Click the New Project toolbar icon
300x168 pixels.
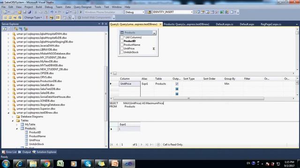pyautogui.click(x=5, y=12)
